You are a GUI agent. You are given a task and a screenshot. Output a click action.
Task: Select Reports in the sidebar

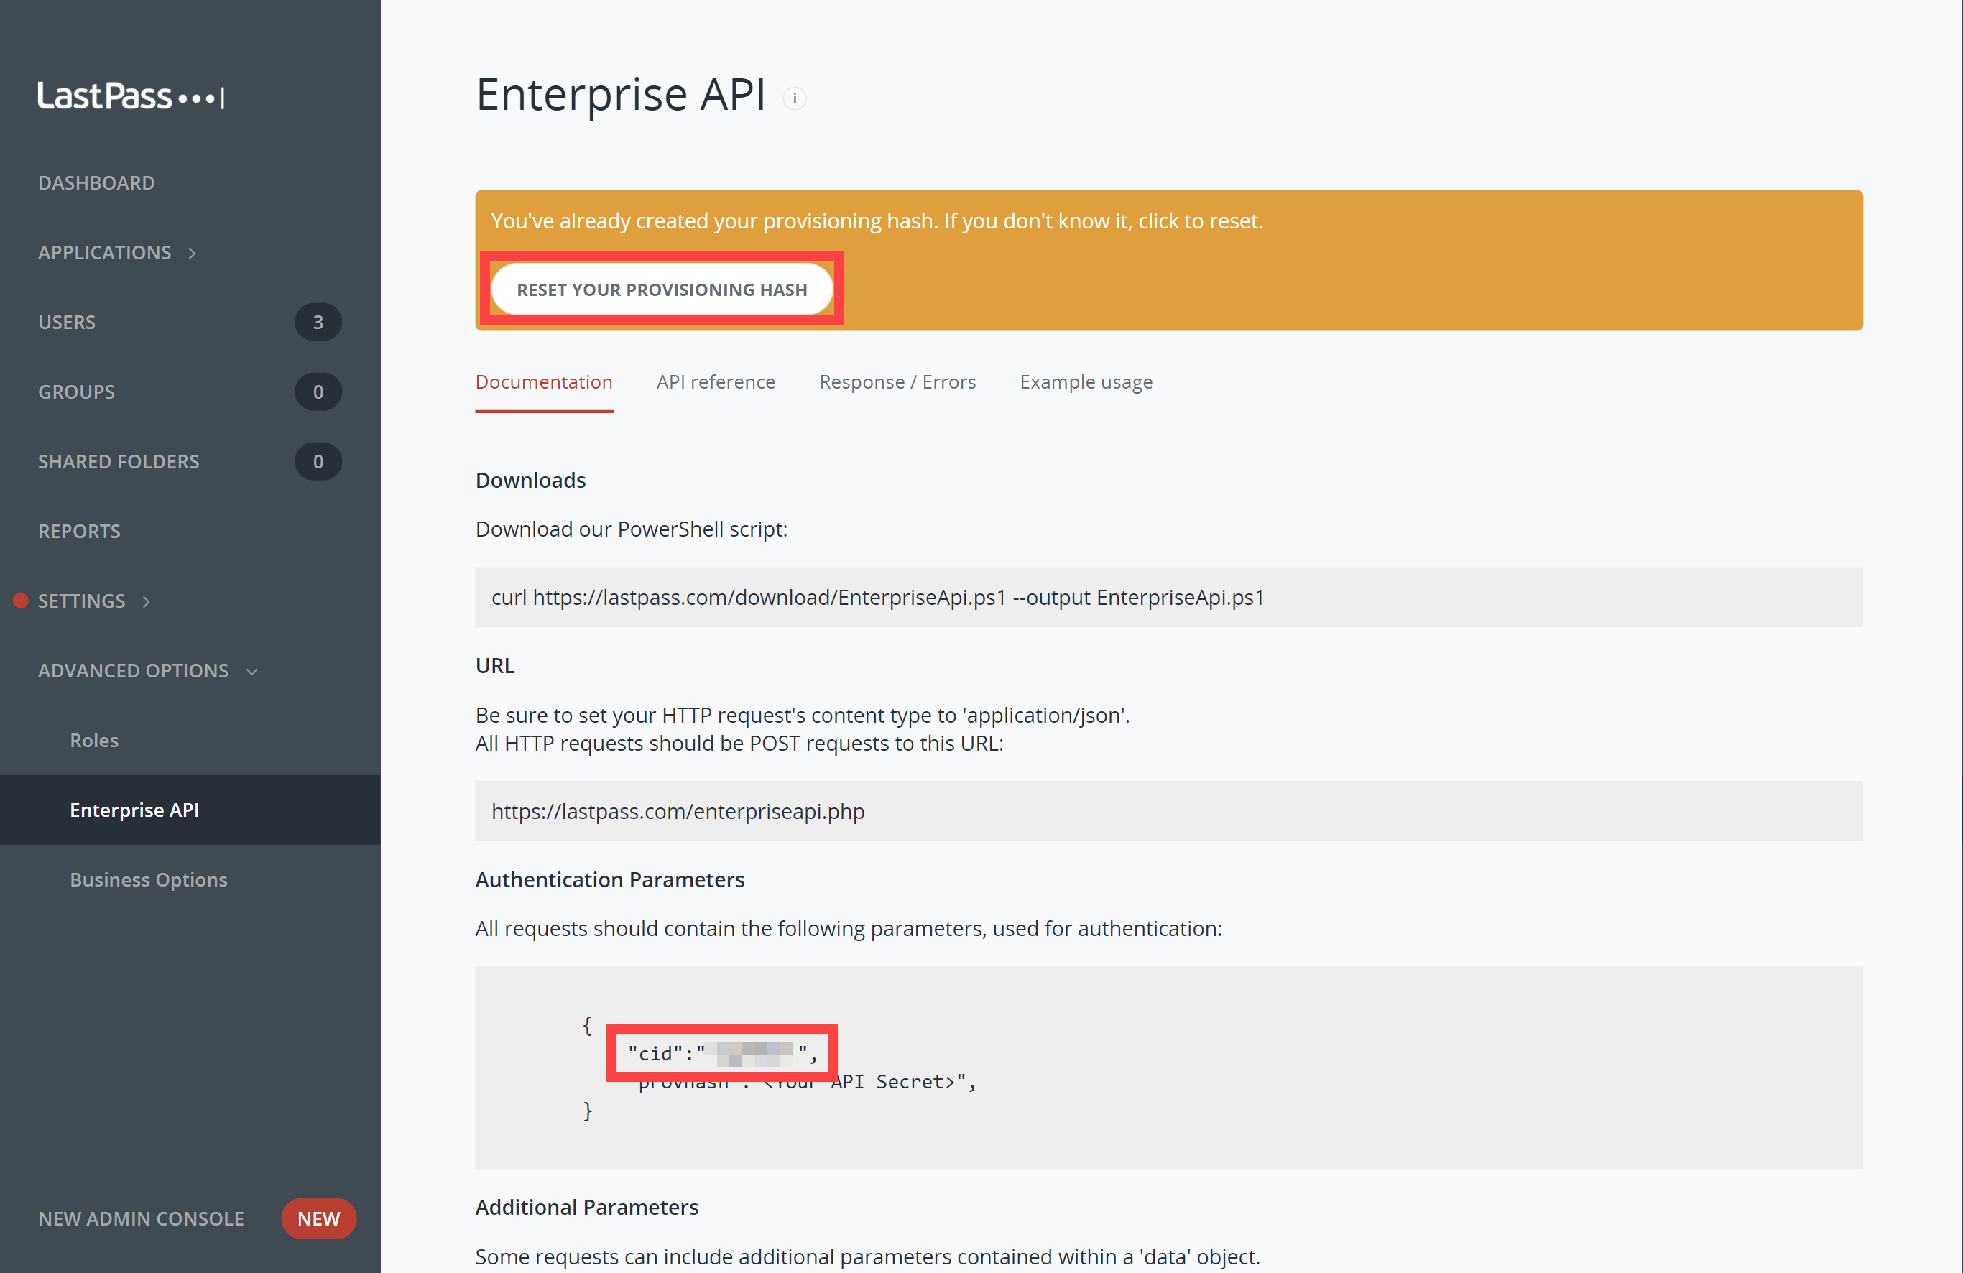[x=79, y=530]
